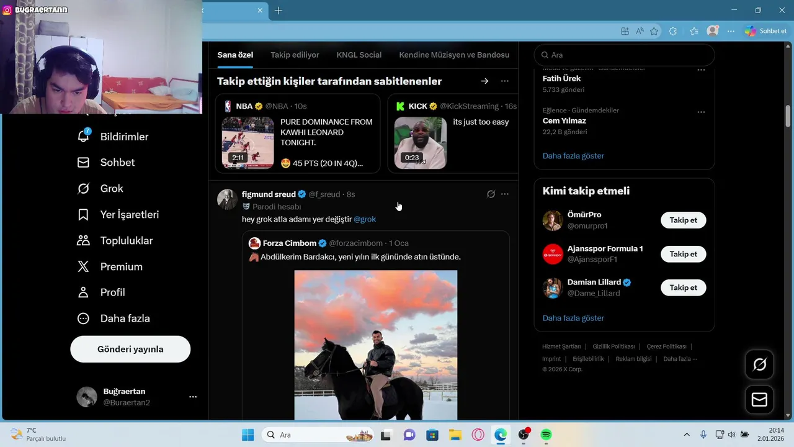
Task: Open Fatih Ürek trending topic
Action: (x=561, y=78)
